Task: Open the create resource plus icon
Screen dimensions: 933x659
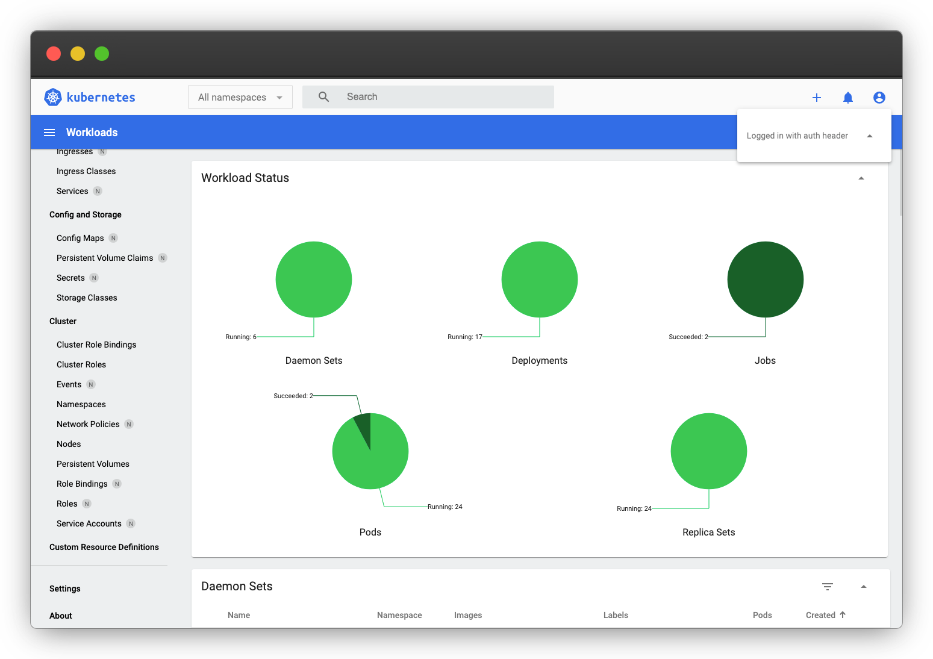Action: tap(817, 97)
